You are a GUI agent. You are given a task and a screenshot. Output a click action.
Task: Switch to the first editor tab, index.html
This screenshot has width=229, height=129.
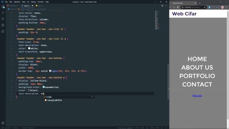(13, 6)
